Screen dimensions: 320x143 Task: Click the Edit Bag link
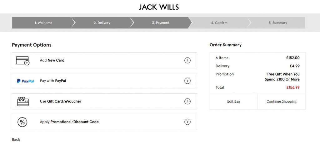[233, 101]
